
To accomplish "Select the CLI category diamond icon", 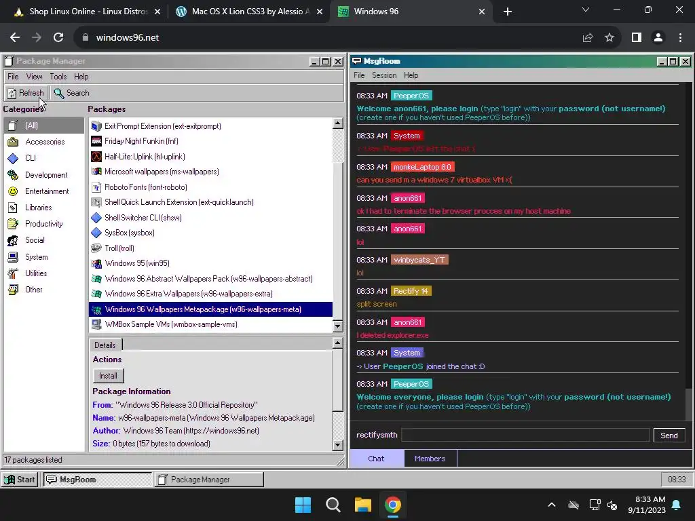I will click(x=13, y=158).
